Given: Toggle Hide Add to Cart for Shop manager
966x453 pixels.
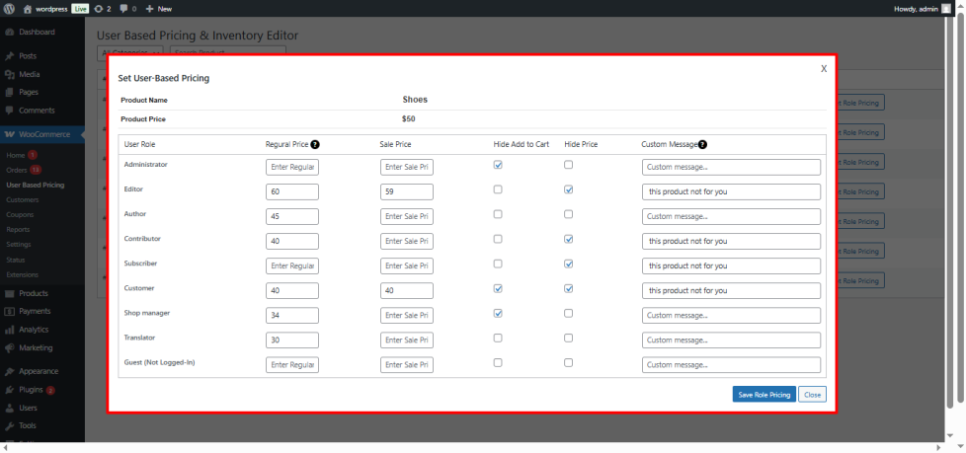Looking at the screenshot, I should pos(498,313).
